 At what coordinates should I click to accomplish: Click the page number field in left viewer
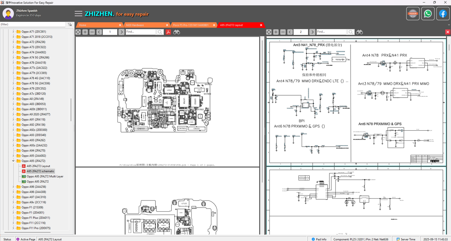pos(110,32)
